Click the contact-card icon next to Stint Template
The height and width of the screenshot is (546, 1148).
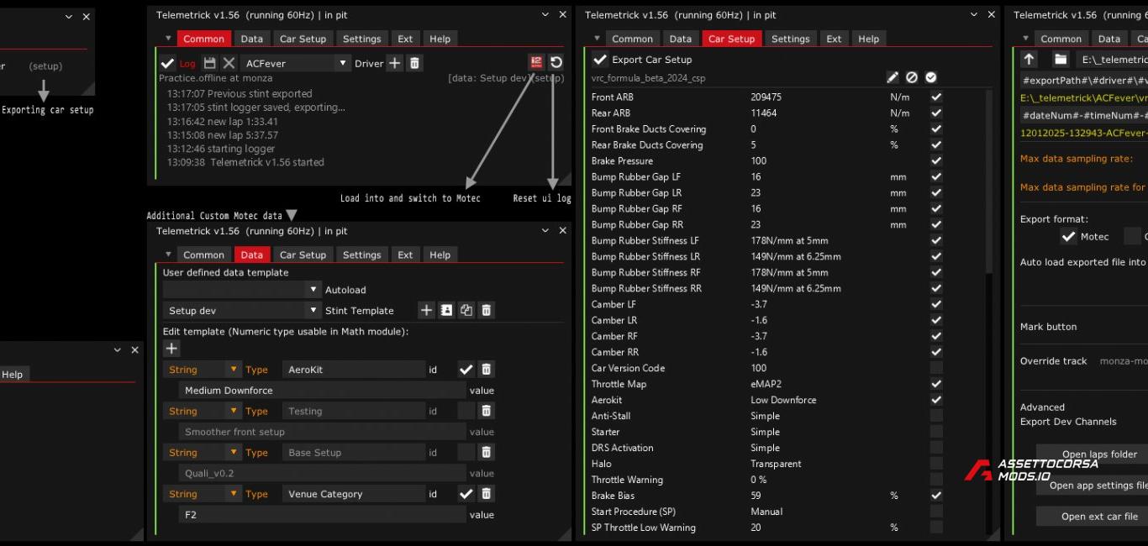coord(446,310)
